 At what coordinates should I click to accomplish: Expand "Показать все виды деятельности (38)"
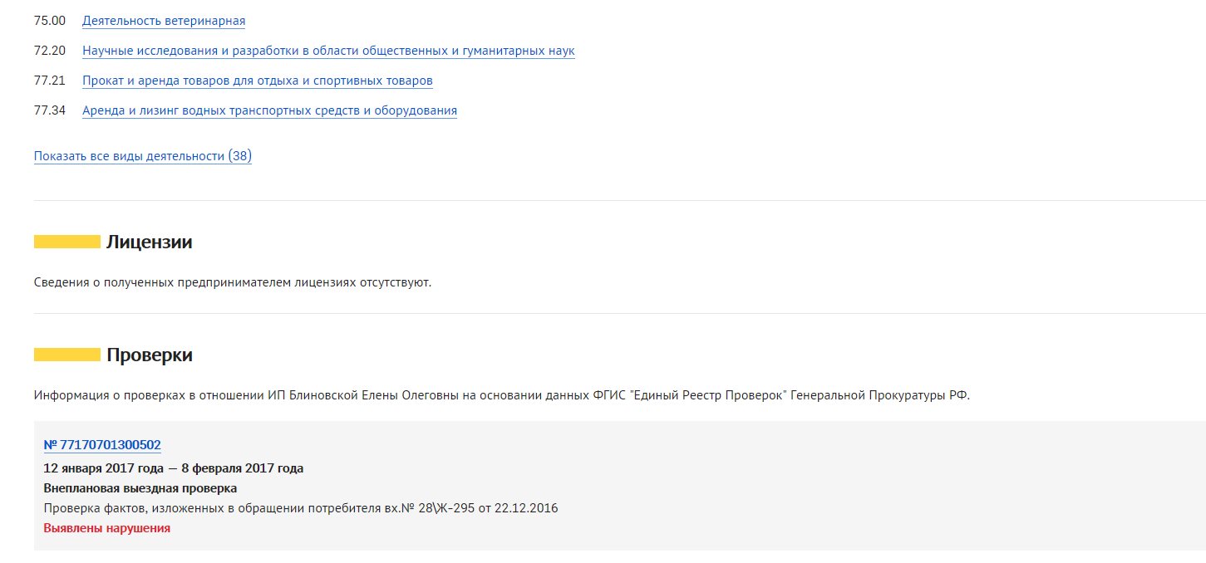(x=143, y=156)
